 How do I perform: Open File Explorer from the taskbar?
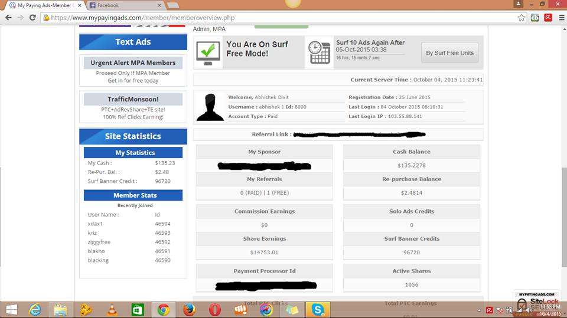pos(60,310)
